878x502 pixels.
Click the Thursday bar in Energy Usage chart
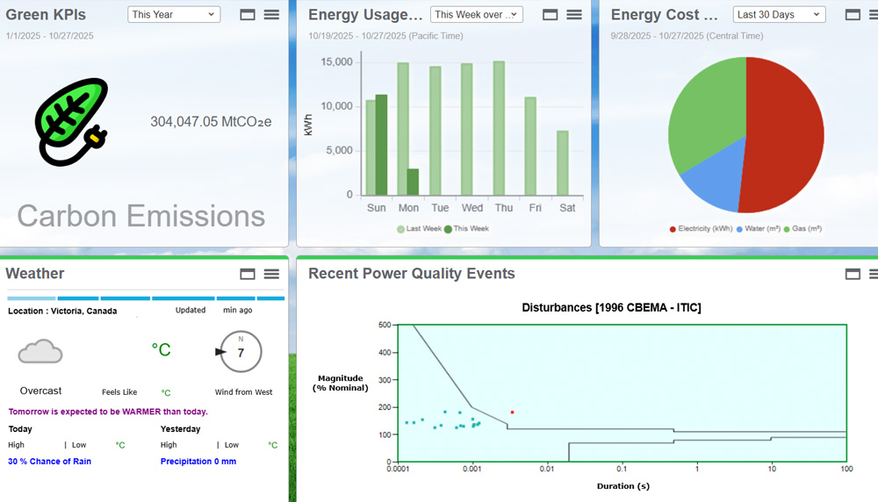pos(499,128)
